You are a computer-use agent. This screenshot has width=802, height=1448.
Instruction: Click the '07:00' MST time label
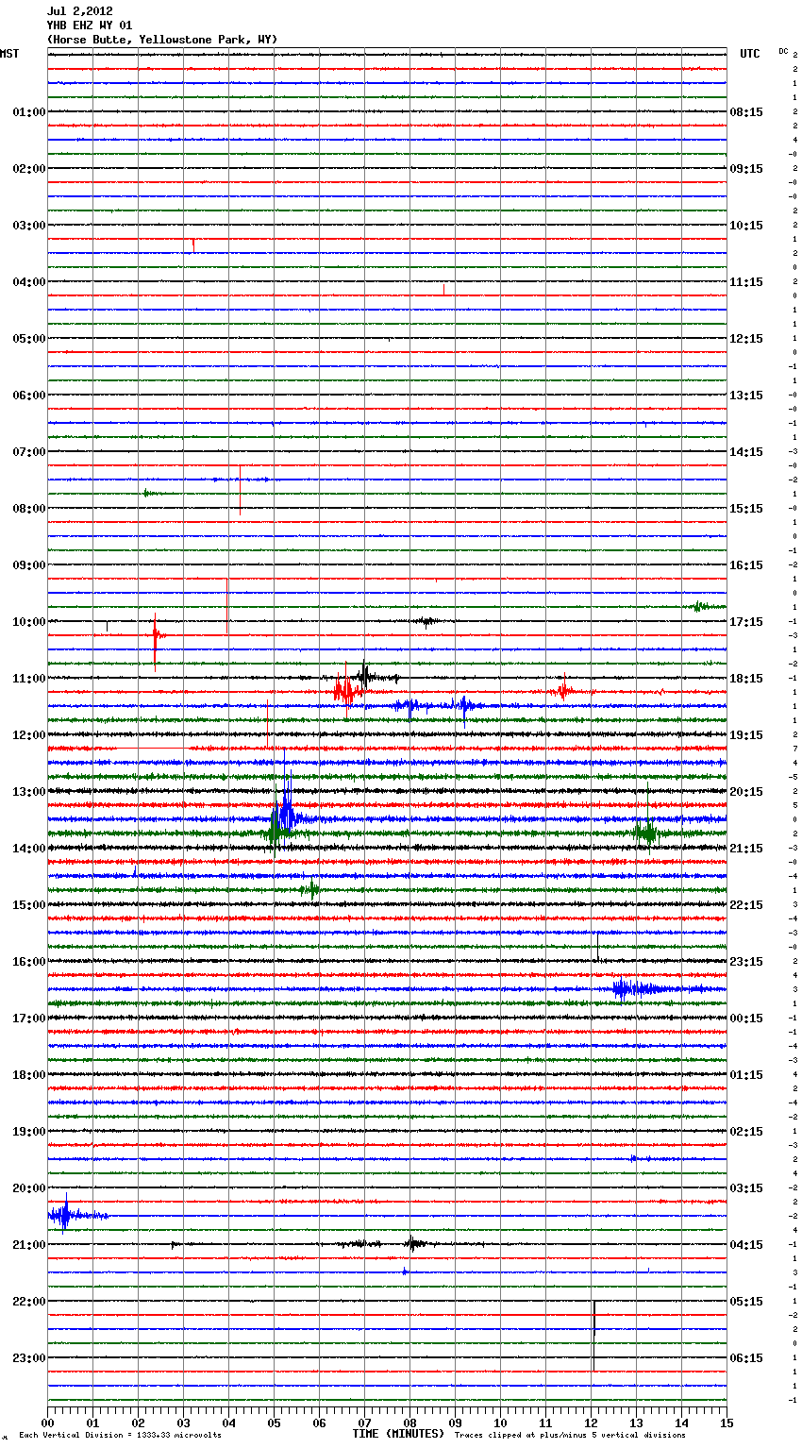point(28,452)
